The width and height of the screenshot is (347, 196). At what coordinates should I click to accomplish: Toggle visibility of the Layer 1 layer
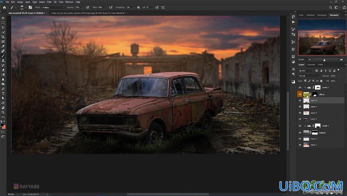[x=300, y=145]
